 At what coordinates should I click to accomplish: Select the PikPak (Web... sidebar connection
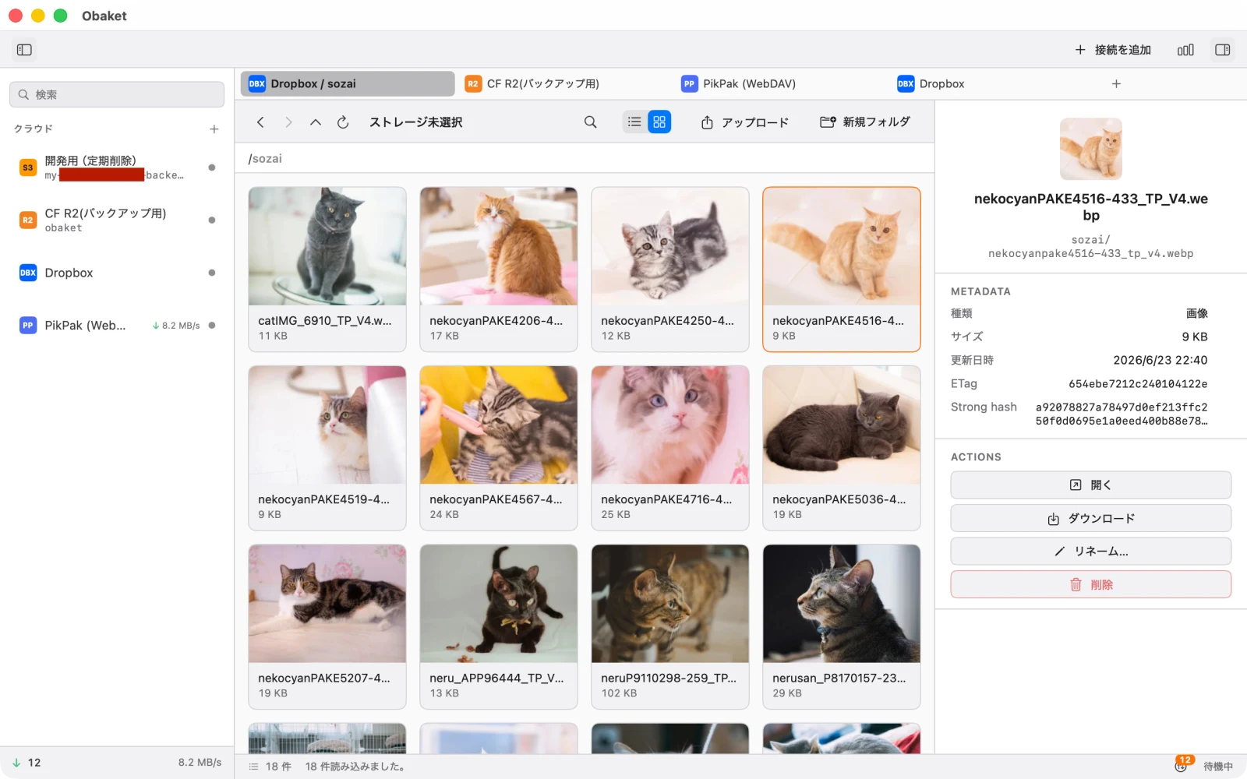(117, 326)
